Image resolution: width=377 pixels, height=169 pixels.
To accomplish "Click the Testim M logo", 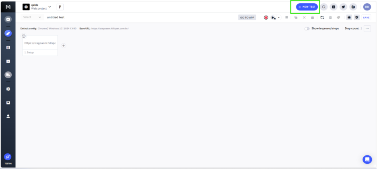I will pyautogui.click(x=8, y=7).
